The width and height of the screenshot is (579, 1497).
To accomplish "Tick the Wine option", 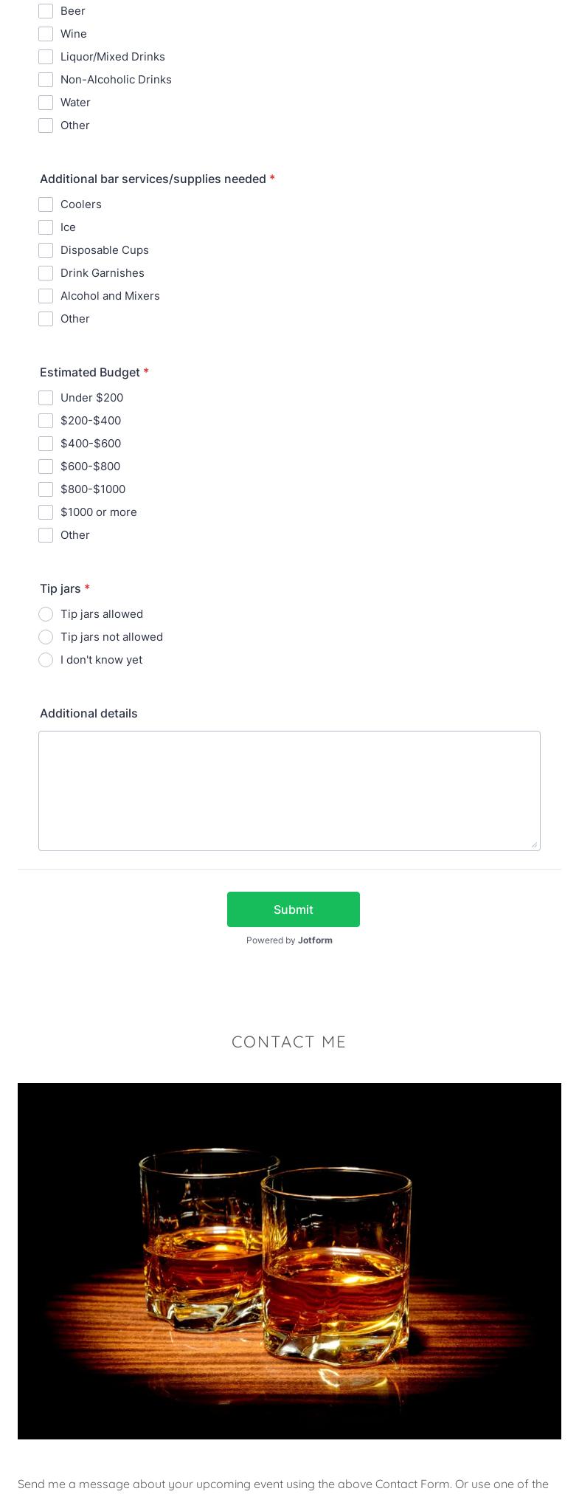I will (x=46, y=34).
